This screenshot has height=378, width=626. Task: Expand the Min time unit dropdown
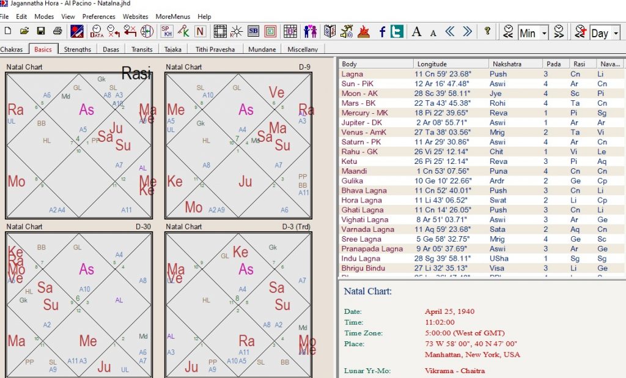click(x=544, y=33)
